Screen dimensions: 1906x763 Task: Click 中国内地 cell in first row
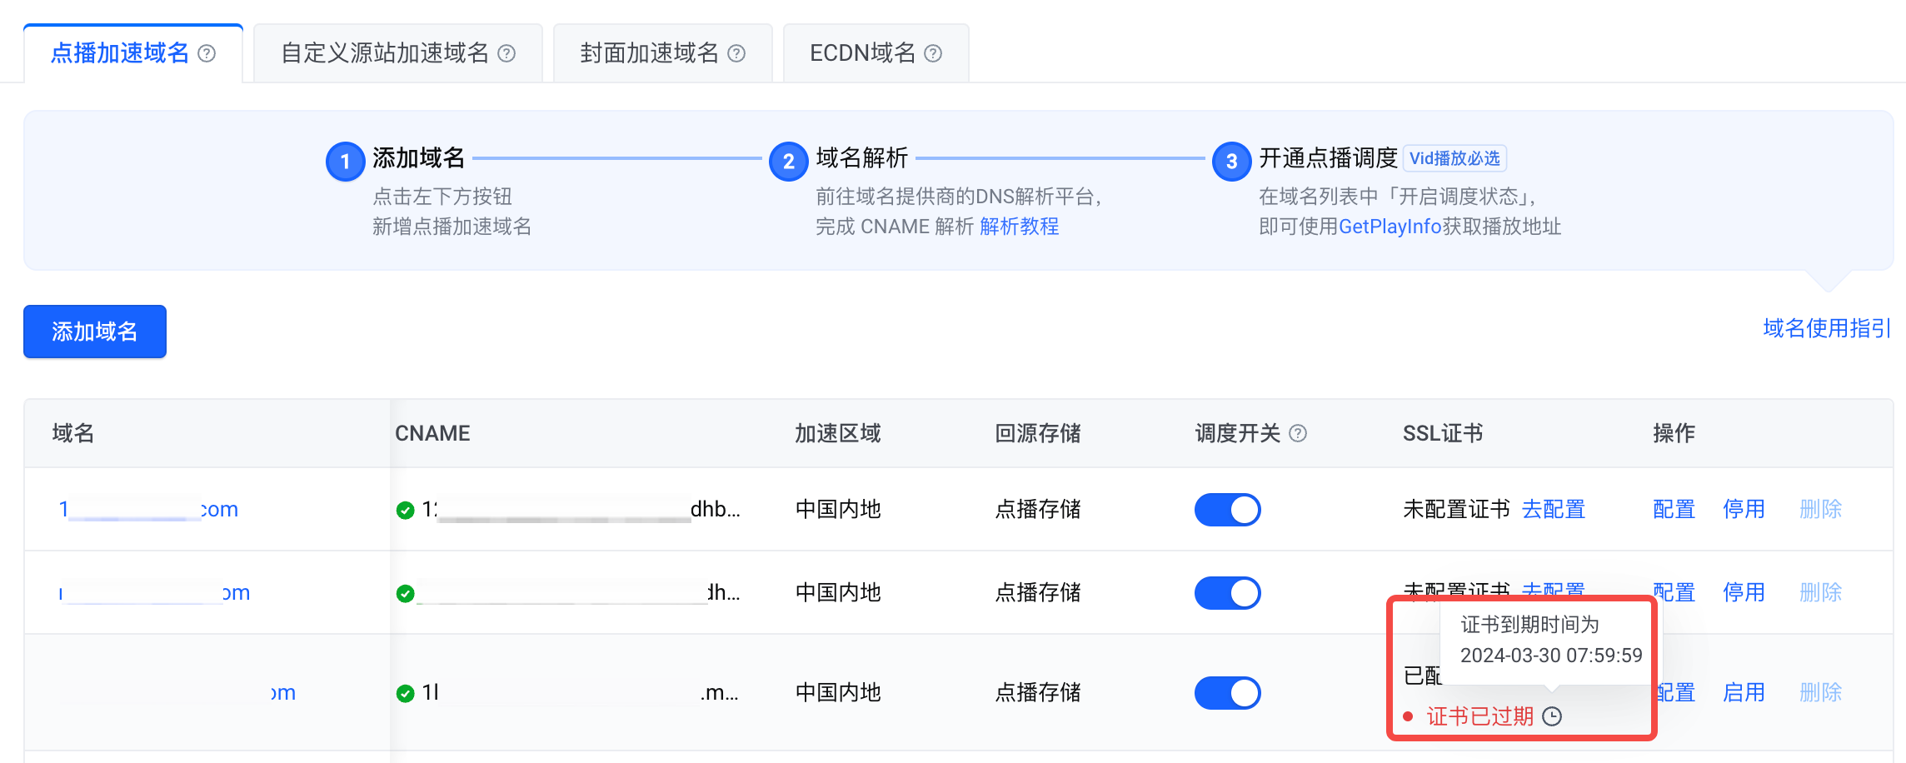coord(838,509)
